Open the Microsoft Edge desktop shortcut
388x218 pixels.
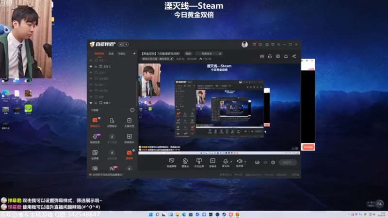click(x=5, y=96)
